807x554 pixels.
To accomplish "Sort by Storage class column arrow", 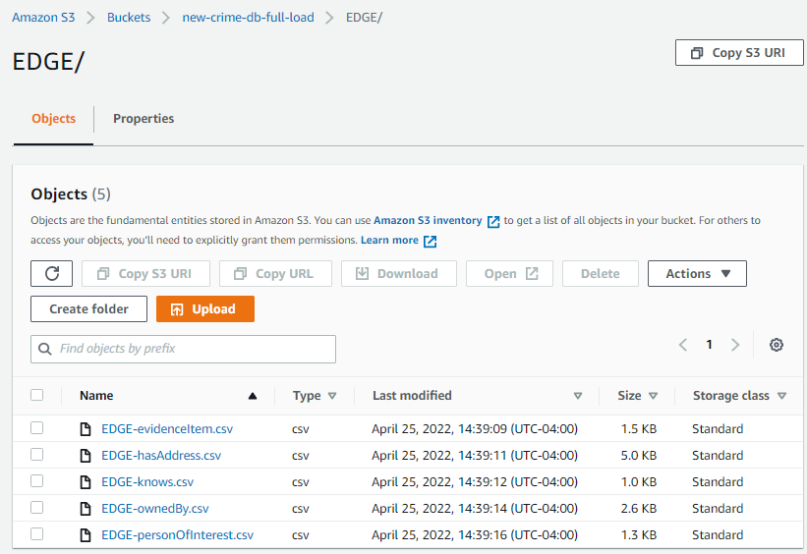I will [781, 396].
